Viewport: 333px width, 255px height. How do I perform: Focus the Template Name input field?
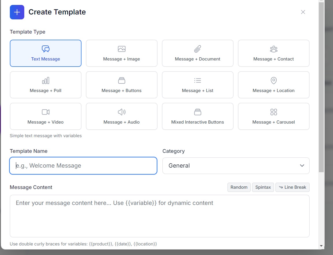pyautogui.click(x=83, y=166)
